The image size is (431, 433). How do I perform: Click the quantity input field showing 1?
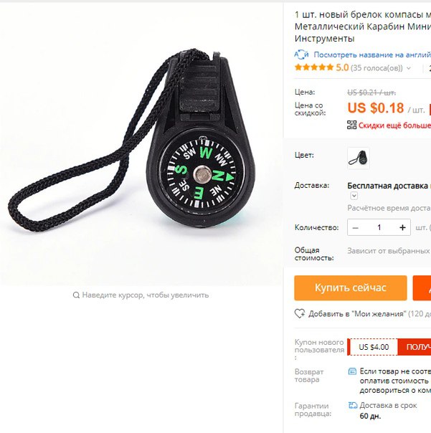(x=379, y=227)
